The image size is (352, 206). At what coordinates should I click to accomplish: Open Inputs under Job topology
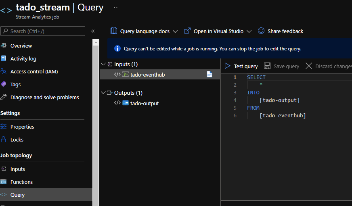pos(18,169)
